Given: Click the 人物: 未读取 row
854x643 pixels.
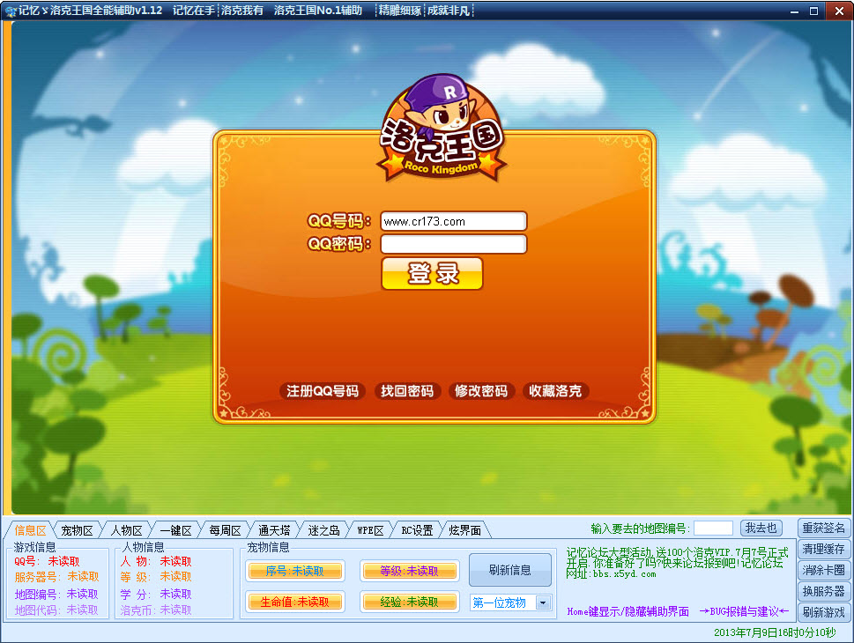Looking at the screenshot, I should (x=156, y=561).
